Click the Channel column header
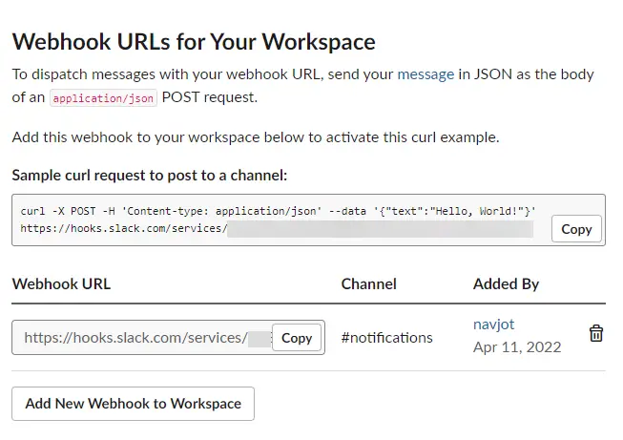The width and height of the screenshot is (623, 440). coord(368,283)
